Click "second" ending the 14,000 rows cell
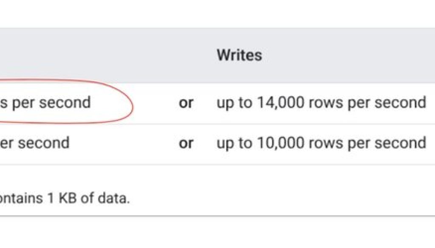This screenshot has width=435, height=248. click(403, 103)
